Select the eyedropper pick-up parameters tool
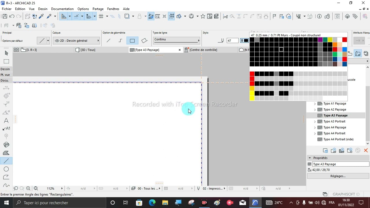 pos(41,16)
